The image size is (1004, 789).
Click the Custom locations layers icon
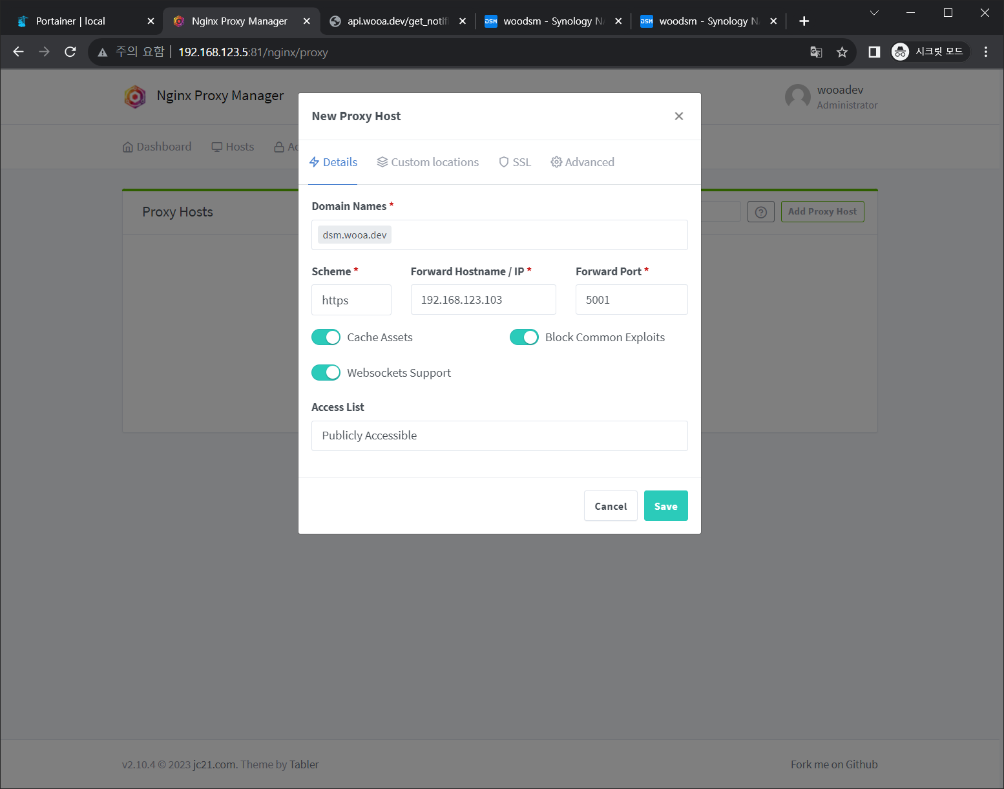point(382,162)
